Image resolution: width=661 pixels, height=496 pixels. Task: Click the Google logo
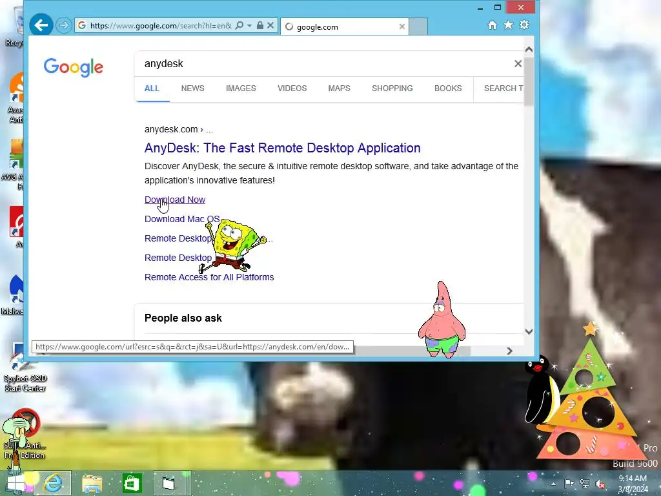point(74,67)
